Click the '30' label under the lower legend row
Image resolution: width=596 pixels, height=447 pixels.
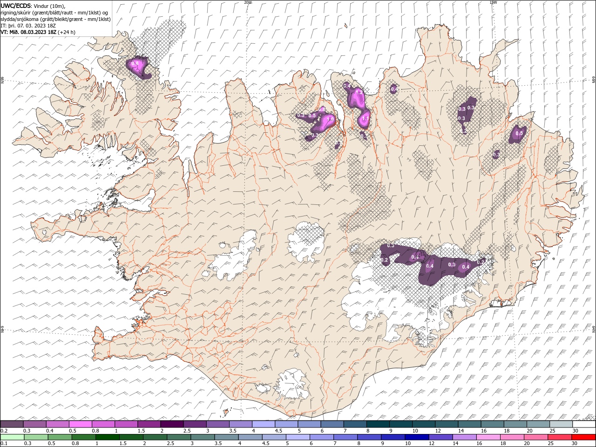pos(575,444)
